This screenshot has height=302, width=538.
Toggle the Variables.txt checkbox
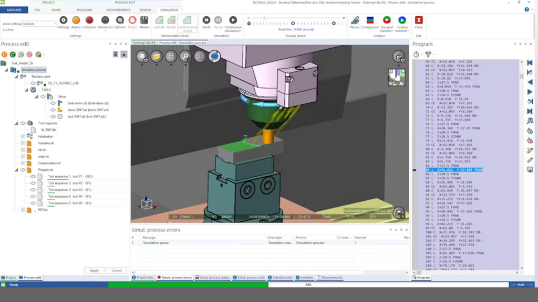tap(23, 143)
